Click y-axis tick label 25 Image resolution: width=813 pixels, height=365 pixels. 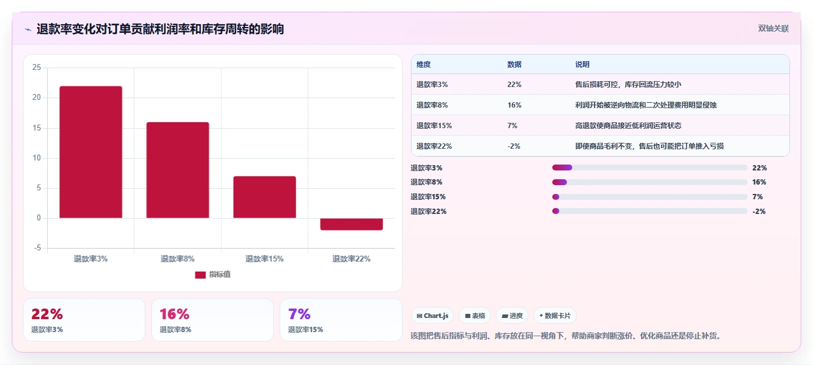click(x=36, y=68)
